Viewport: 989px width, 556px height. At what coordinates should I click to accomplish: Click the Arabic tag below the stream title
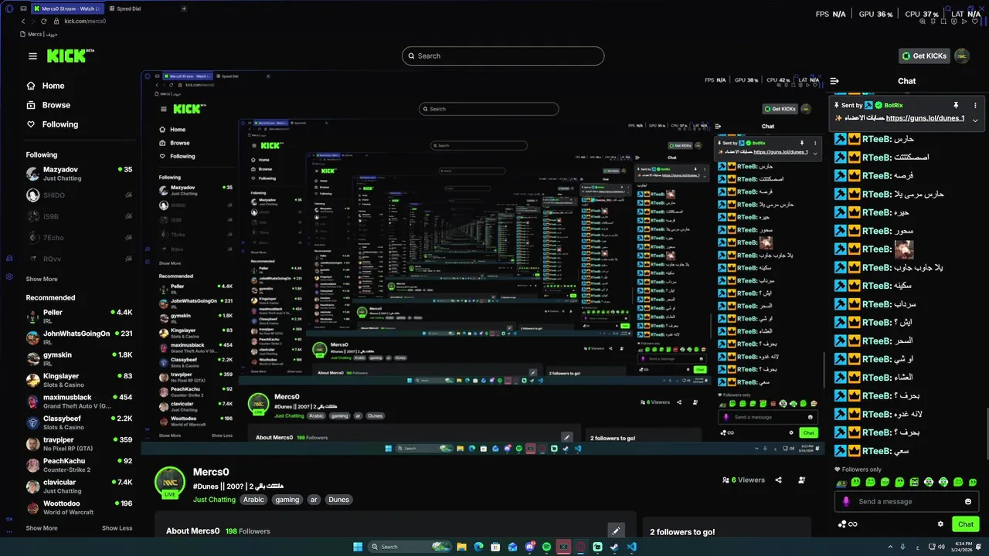pyautogui.click(x=253, y=500)
